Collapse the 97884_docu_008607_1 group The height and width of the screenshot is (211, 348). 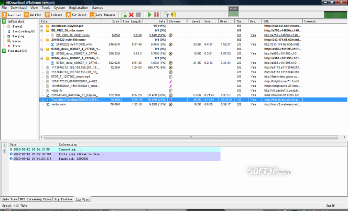pos(42,58)
